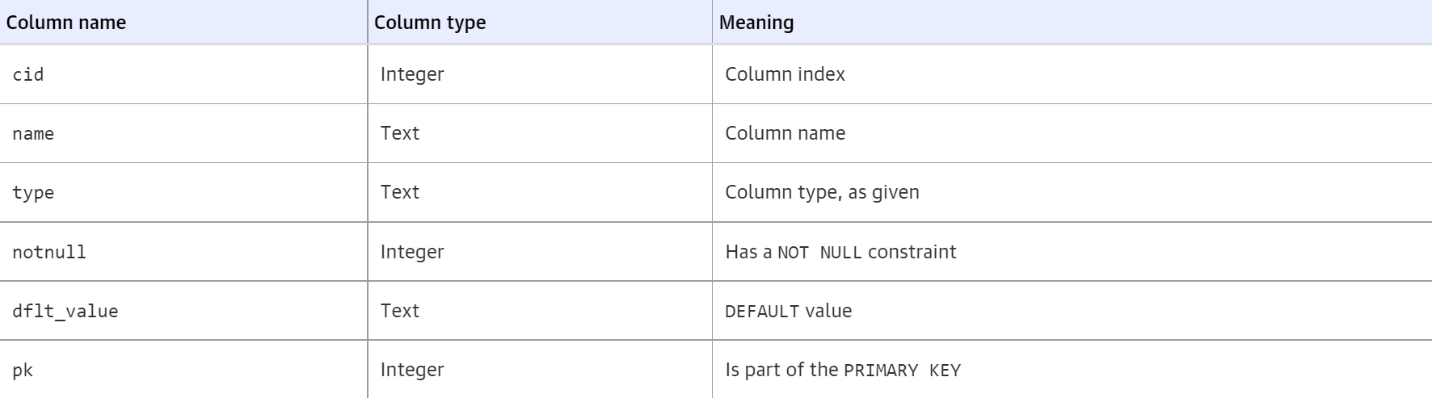1432x398 pixels.
Task: Click the "DEFAULT" code text
Action: tap(762, 312)
